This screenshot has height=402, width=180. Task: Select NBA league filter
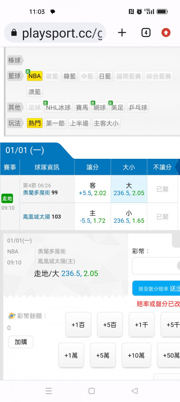click(34, 76)
